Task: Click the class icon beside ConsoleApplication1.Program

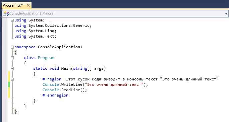Action: click(x=6, y=13)
